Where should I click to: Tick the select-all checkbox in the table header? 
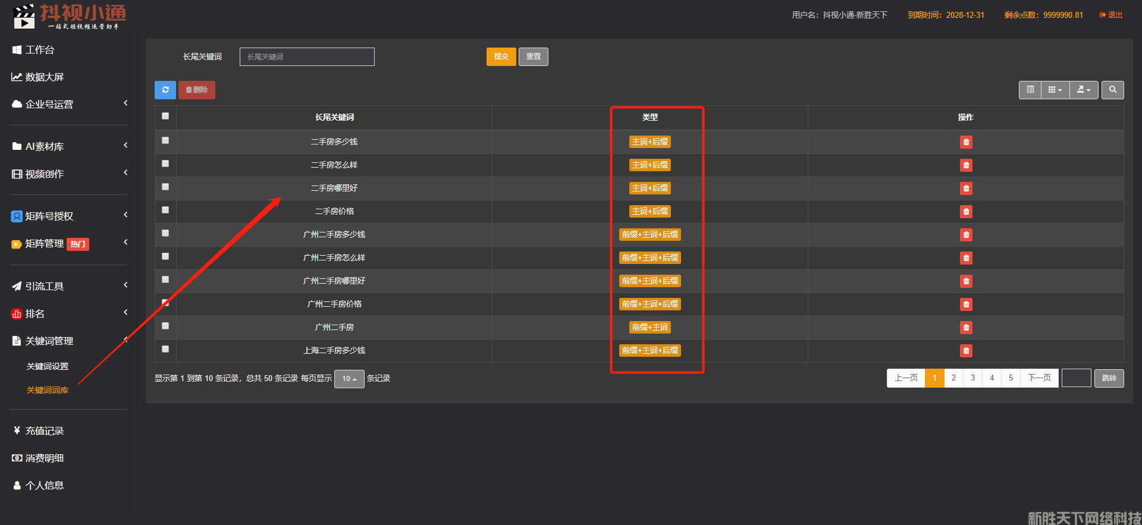pyautogui.click(x=165, y=117)
